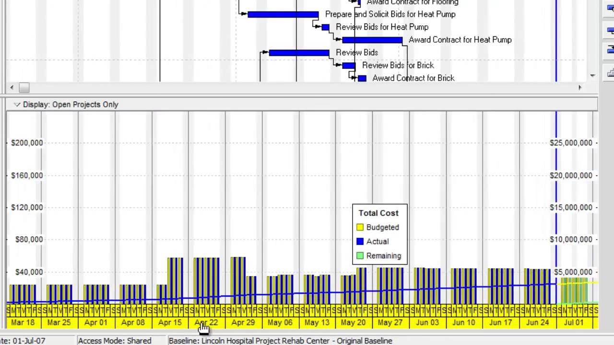Click the $200,000 left axis label
The height and width of the screenshot is (345, 614).
tap(27, 143)
